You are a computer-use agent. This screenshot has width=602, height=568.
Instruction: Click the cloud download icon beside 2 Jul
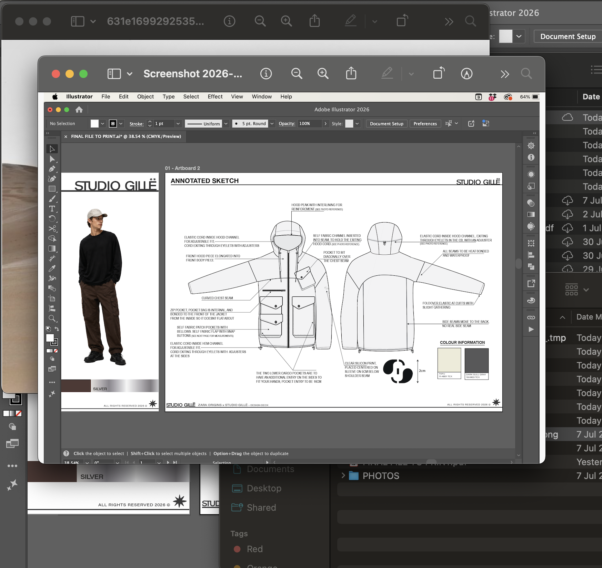click(x=568, y=214)
